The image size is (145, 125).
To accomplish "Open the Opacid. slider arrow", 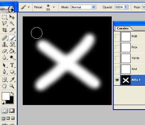I will click(126, 7).
